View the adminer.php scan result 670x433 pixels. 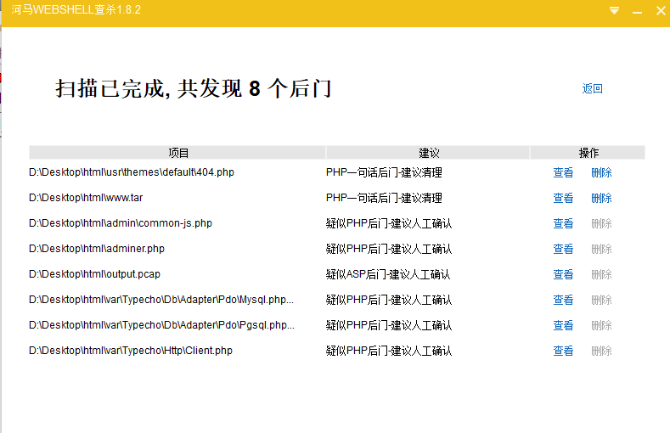[563, 249]
